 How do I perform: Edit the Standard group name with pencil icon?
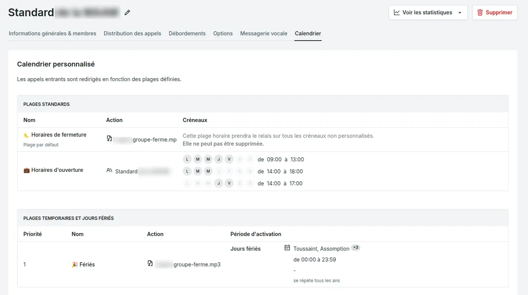[x=127, y=13]
